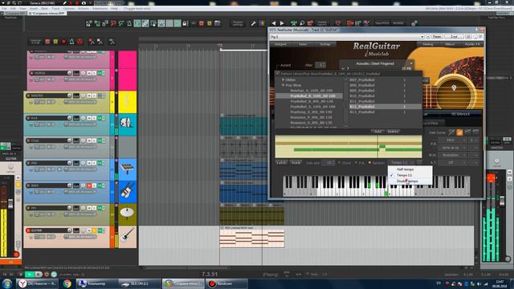Click the round red record icon in the secondary toolbar
The height and width of the screenshot is (289, 514).
click(x=64, y=42)
